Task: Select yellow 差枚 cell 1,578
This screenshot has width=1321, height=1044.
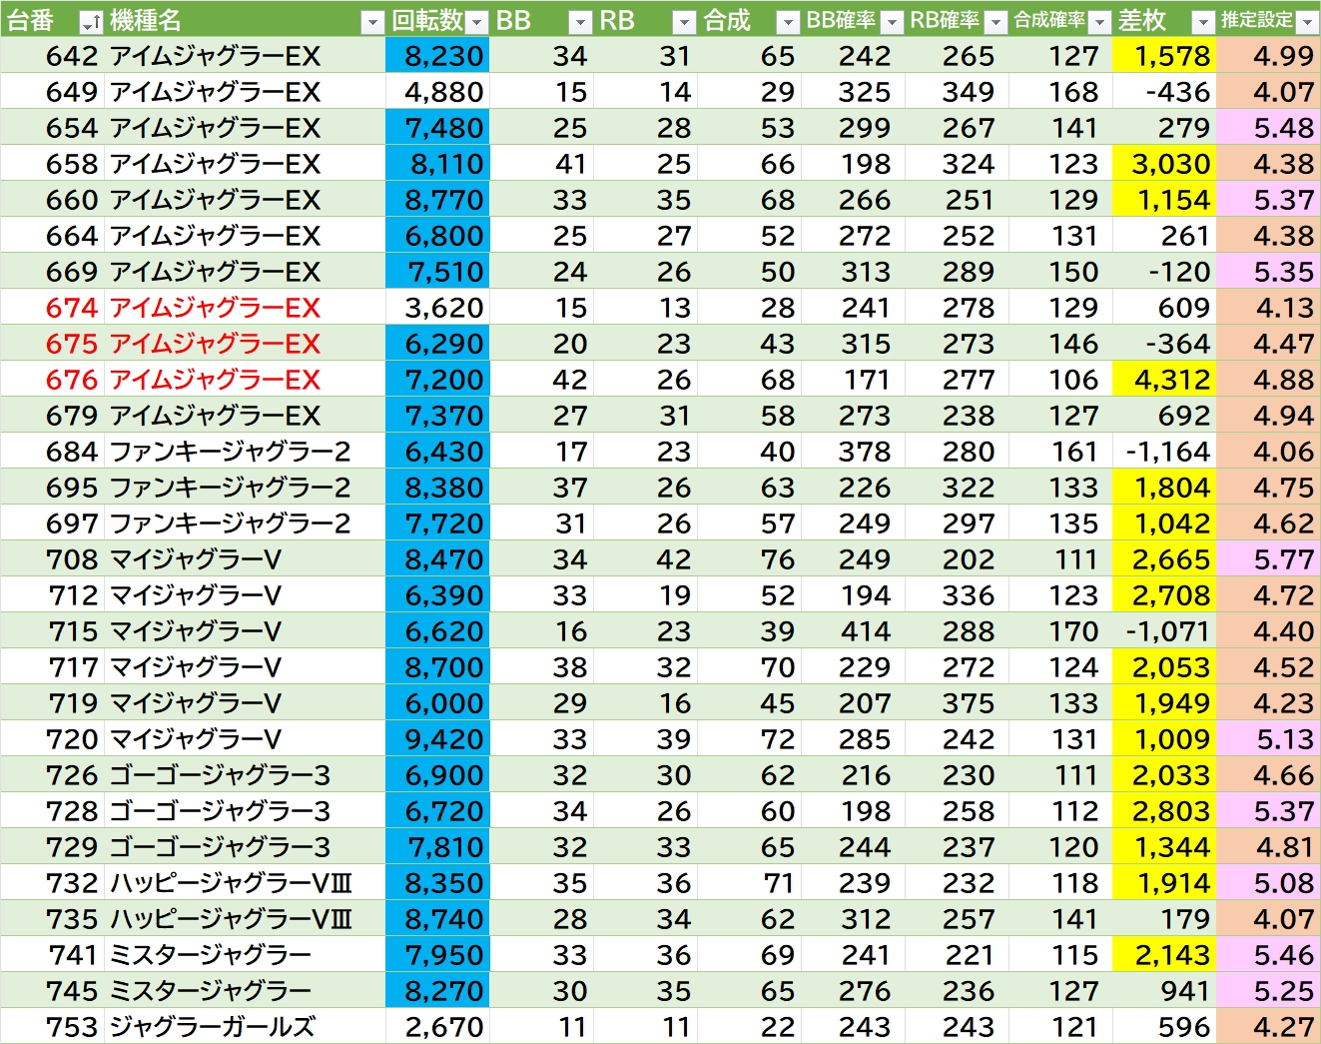Action: [1164, 56]
